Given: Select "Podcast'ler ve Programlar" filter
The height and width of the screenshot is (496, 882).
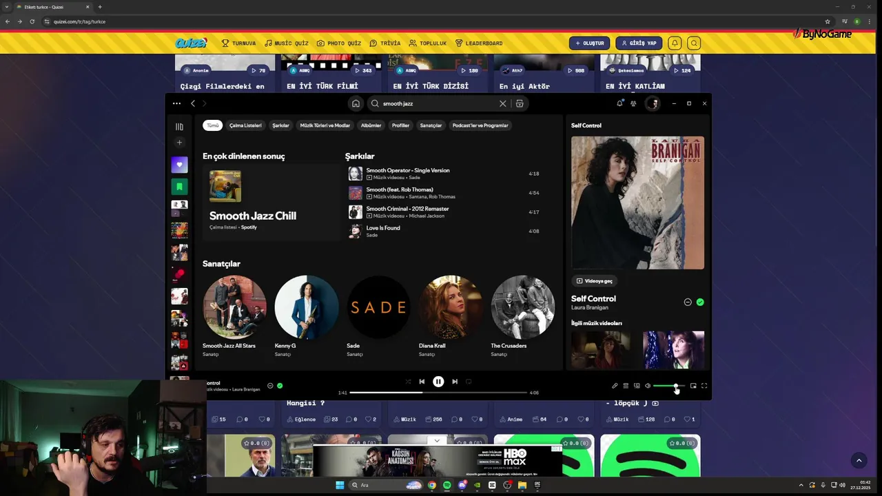Looking at the screenshot, I should click(480, 125).
